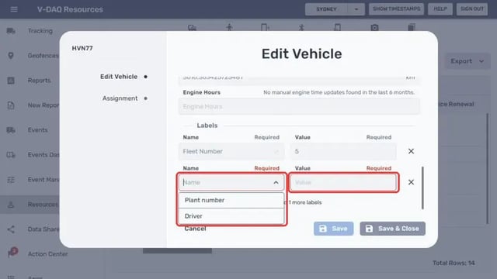
Task: Click the Event Manager sliders icon
Action: pos(11,180)
